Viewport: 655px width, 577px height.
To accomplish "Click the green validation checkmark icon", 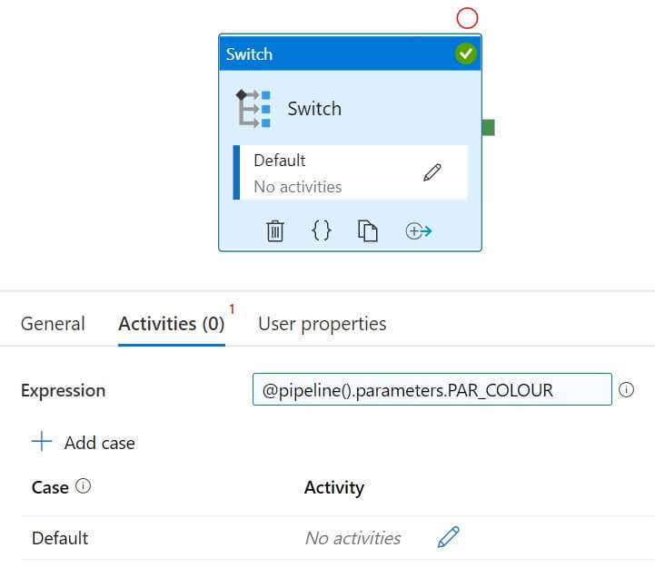I will [465, 54].
